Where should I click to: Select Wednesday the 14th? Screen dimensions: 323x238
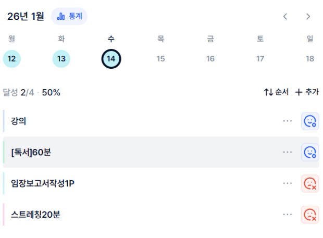click(x=111, y=59)
